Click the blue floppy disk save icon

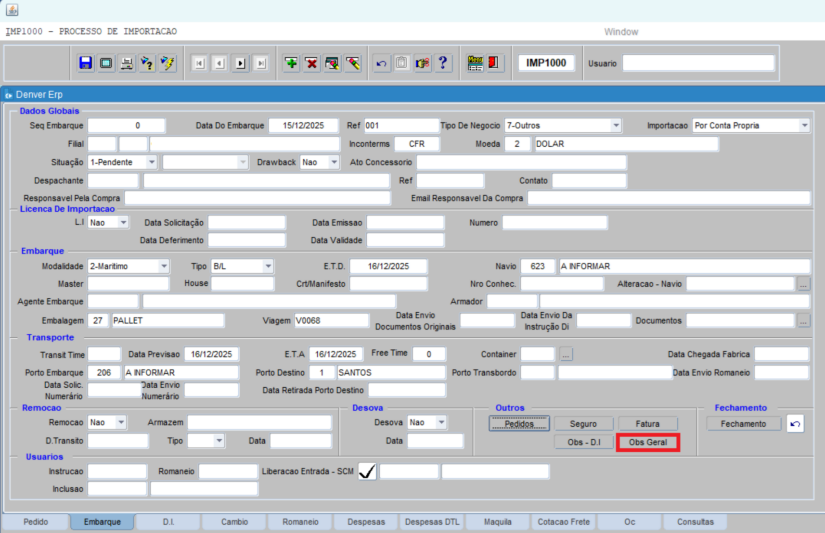coord(86,63)
